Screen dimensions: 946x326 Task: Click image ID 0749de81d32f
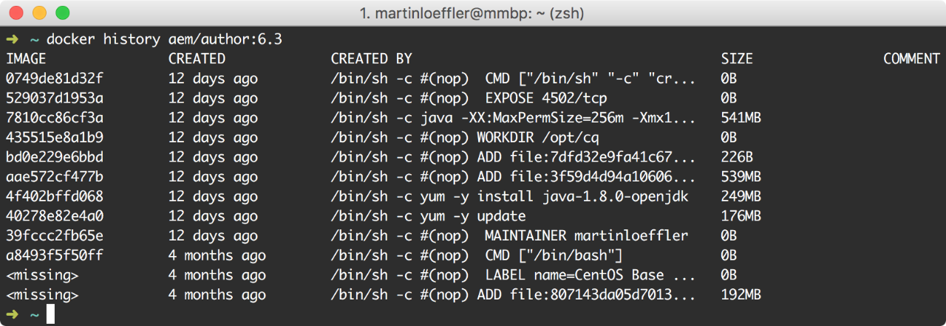55,78
